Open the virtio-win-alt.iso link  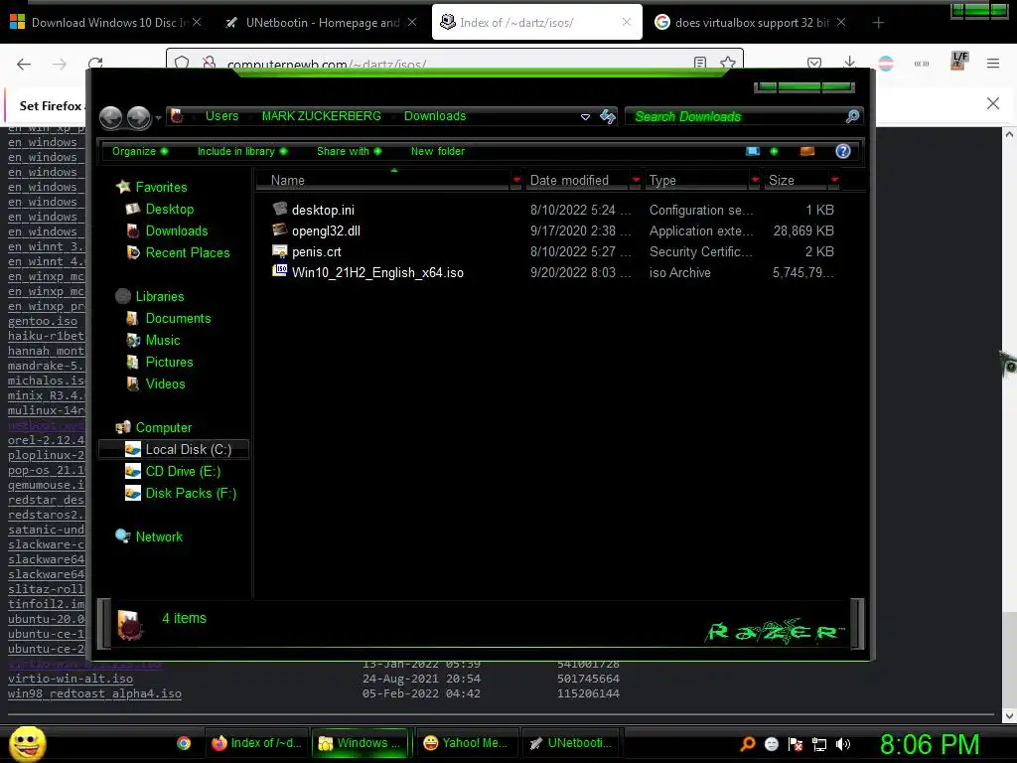pyautogui.click(x=71, y=679)
